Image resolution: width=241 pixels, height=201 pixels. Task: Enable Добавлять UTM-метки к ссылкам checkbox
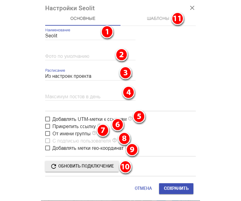coord(47,119)
